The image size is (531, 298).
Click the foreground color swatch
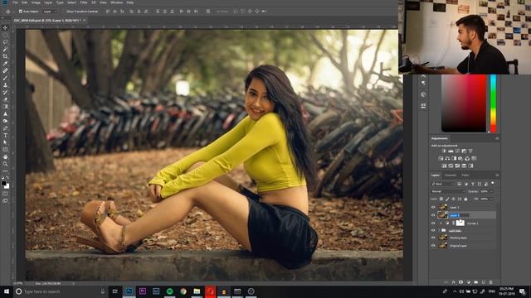point(3,184)
